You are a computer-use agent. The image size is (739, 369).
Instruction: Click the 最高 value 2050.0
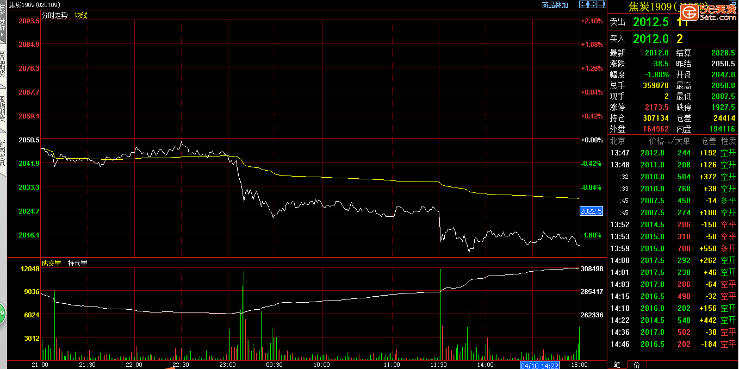pos(723,85)
